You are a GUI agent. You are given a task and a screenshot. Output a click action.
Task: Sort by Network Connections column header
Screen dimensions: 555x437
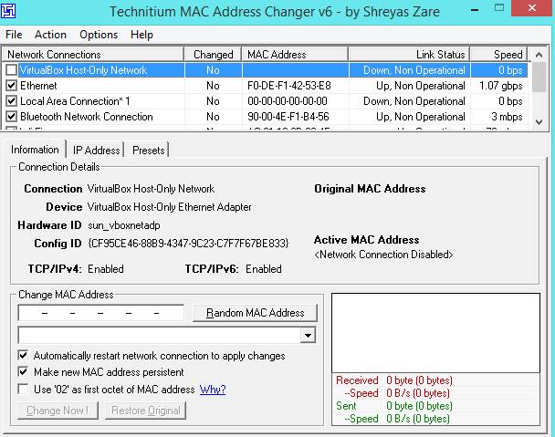point(93,55)
